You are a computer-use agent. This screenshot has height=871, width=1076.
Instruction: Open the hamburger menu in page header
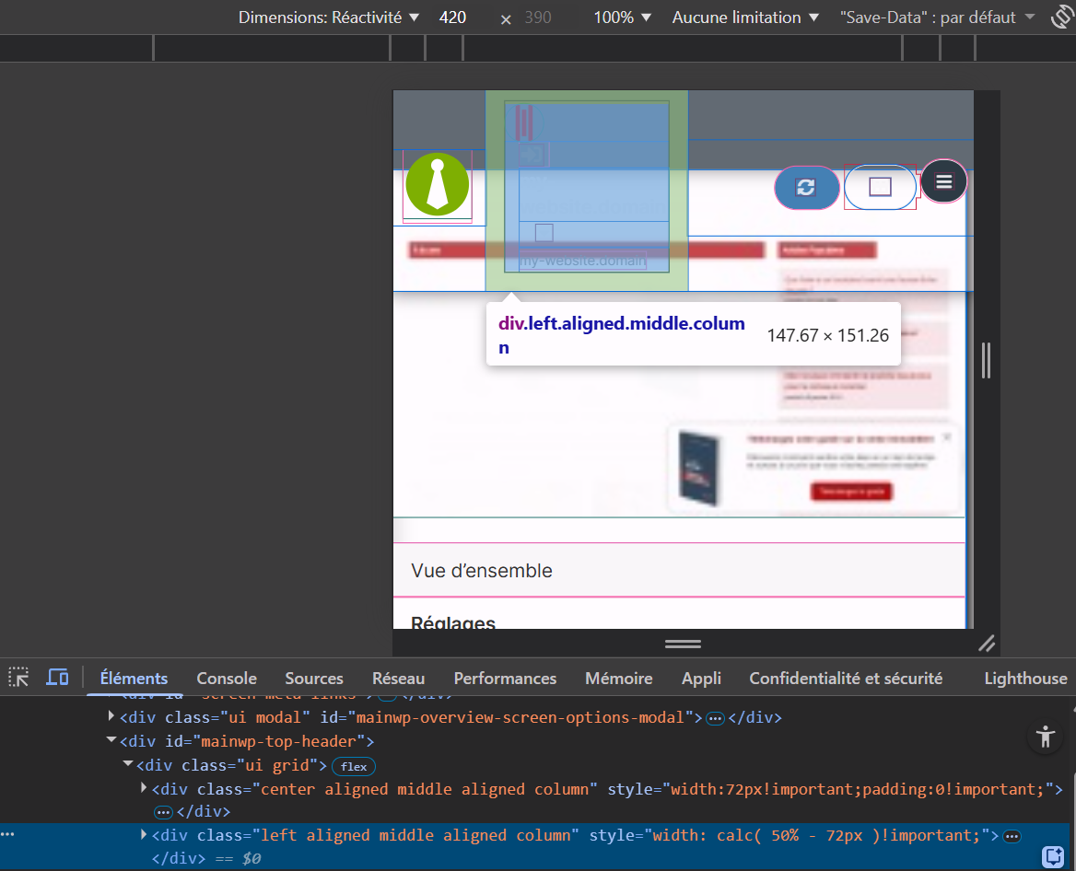pyautogui.click(x=943, y=181)
